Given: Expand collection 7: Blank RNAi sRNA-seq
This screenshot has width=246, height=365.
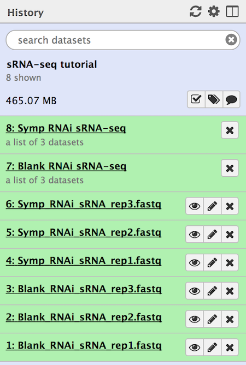Looking at the screenshot, I should tap(66, 166).
